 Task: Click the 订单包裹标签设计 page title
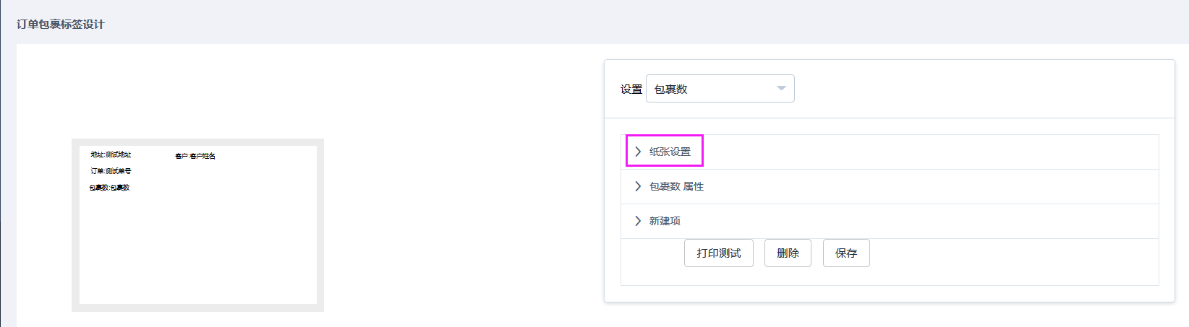coord(61,25)
